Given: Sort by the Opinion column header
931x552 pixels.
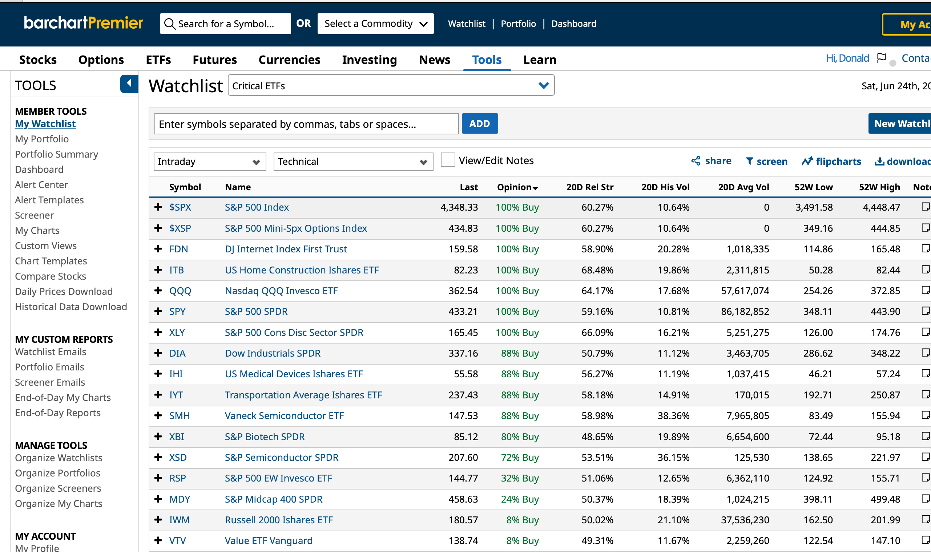Looking at the screenshot, I should [517, 187].
